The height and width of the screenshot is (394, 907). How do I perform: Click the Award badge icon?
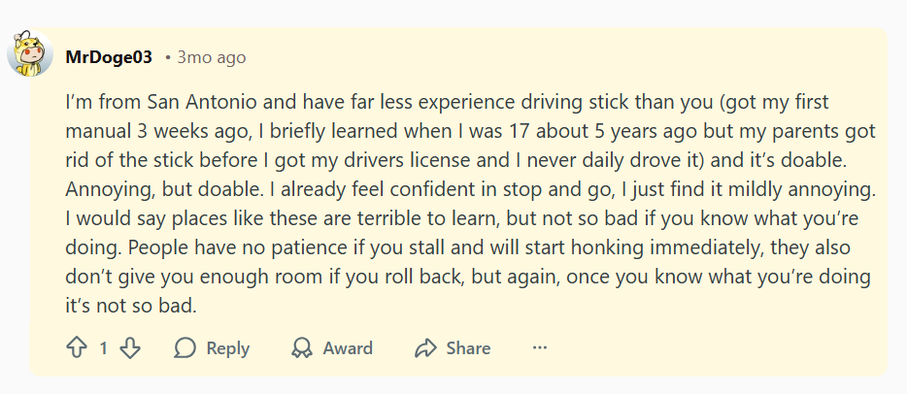[302, 348]
